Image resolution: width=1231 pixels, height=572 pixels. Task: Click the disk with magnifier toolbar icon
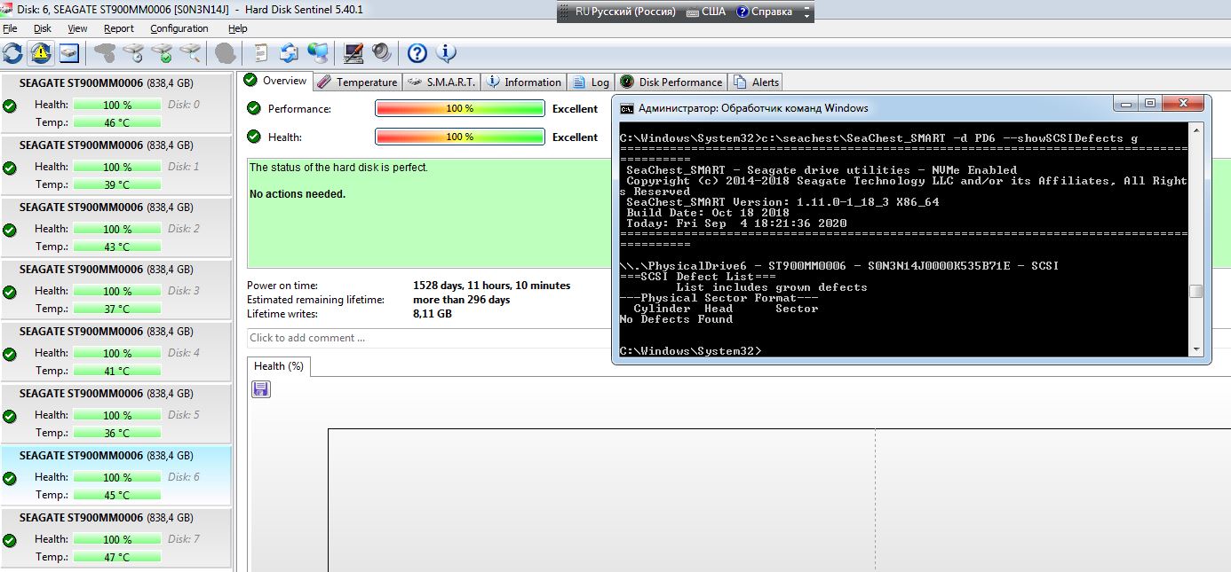click(189, 53)
